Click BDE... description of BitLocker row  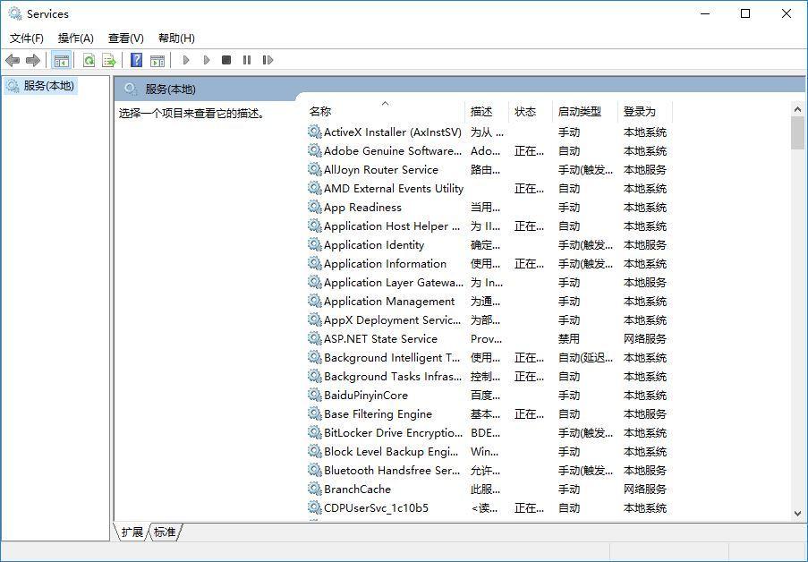point(485,432)
